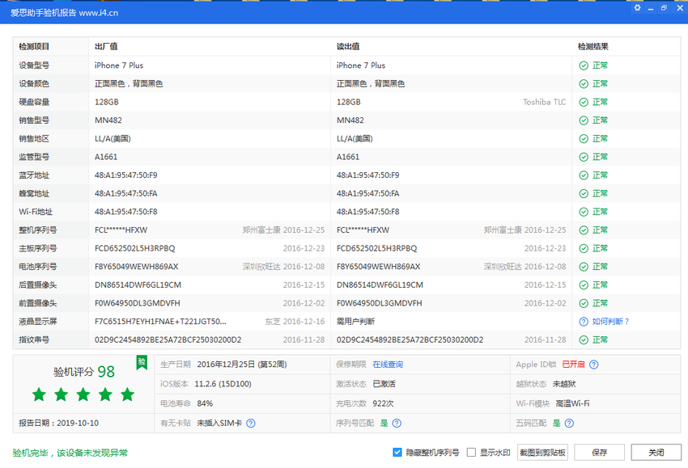Screen dimensions: 688x468
Task: Click the green check icon for 蓝牙地址
Action: point(584,175)
